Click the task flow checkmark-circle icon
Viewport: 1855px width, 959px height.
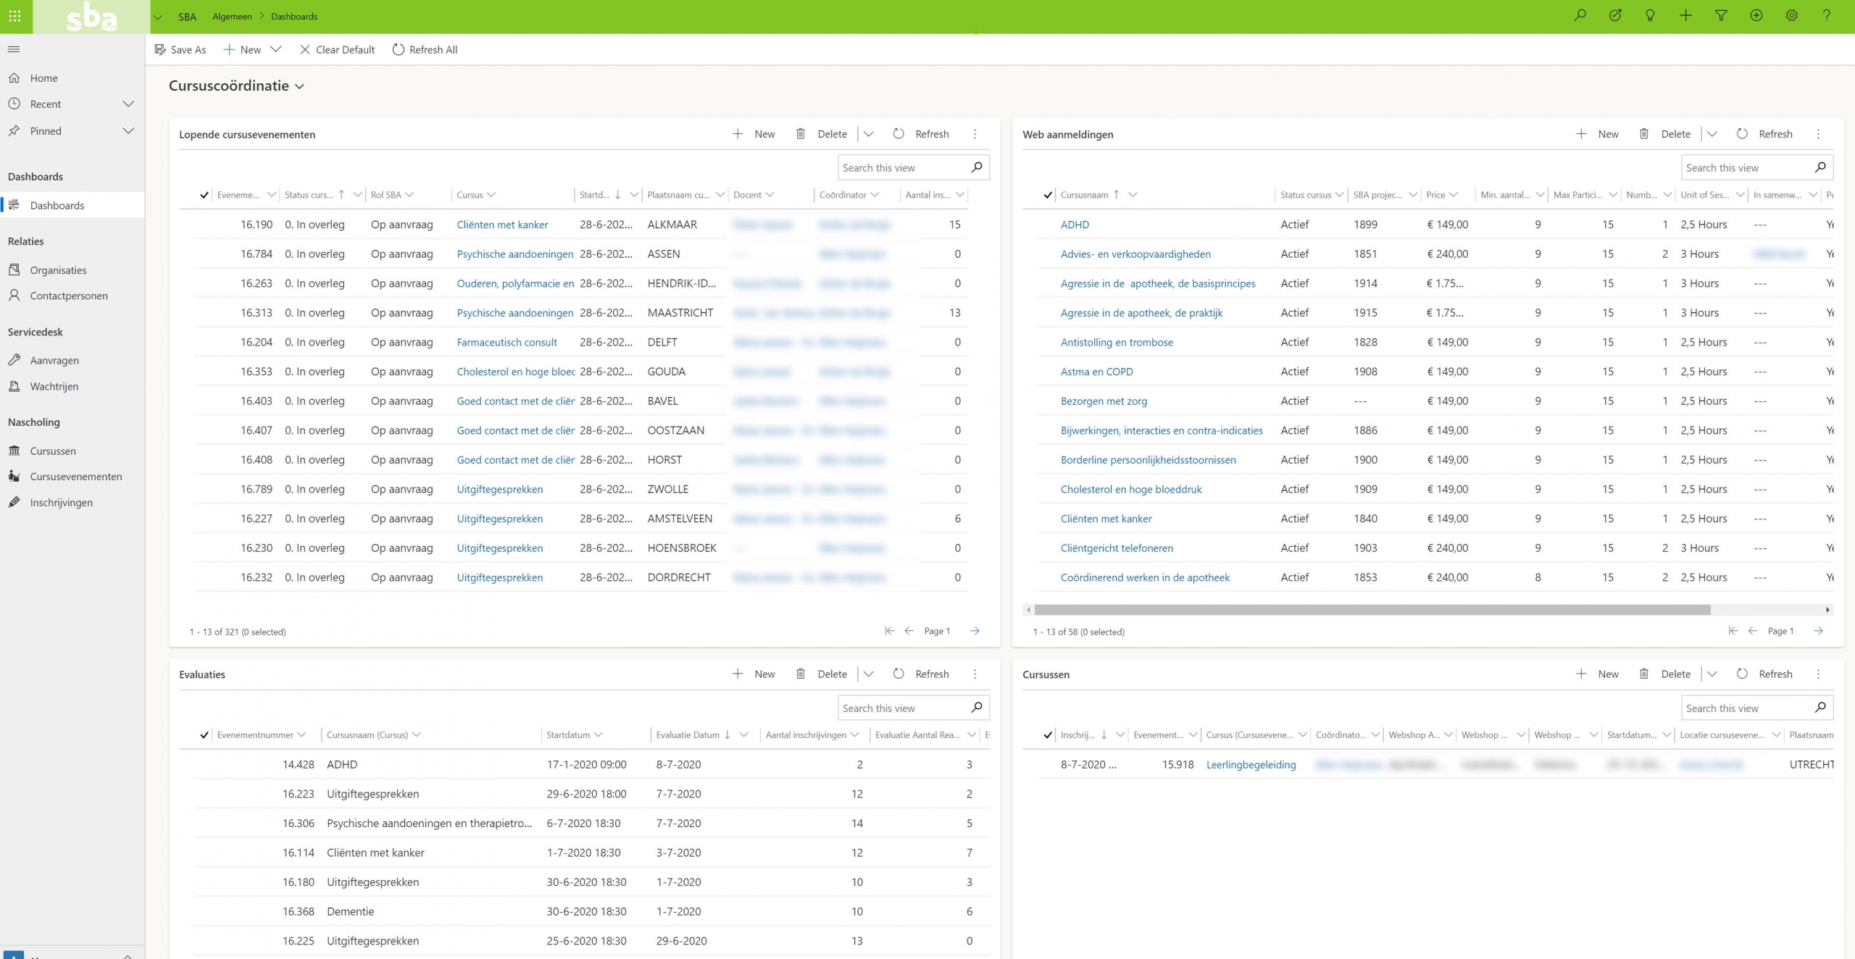click(x=1615, y=15)
